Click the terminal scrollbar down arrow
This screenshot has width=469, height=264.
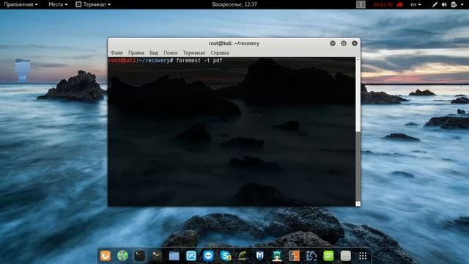(x=358, y=204)
